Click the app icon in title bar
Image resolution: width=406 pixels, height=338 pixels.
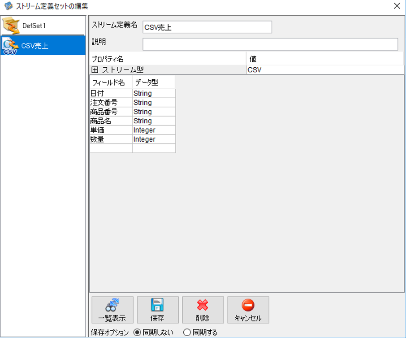point(8,6)
